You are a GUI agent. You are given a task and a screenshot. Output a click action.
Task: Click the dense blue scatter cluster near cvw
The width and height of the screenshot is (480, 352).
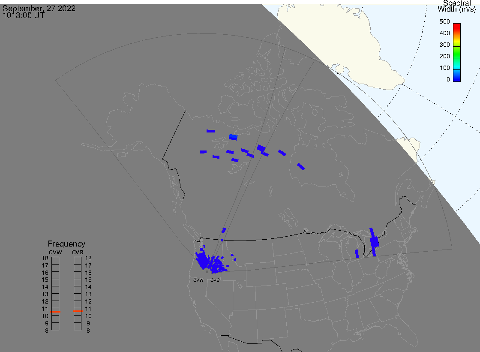tap(202, 260)
